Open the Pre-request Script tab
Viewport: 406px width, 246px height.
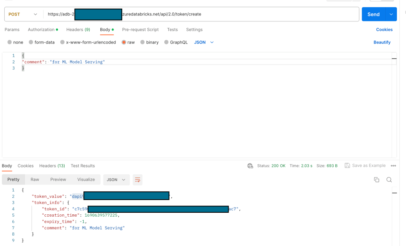pyautogui.click(x=140, y=30)
